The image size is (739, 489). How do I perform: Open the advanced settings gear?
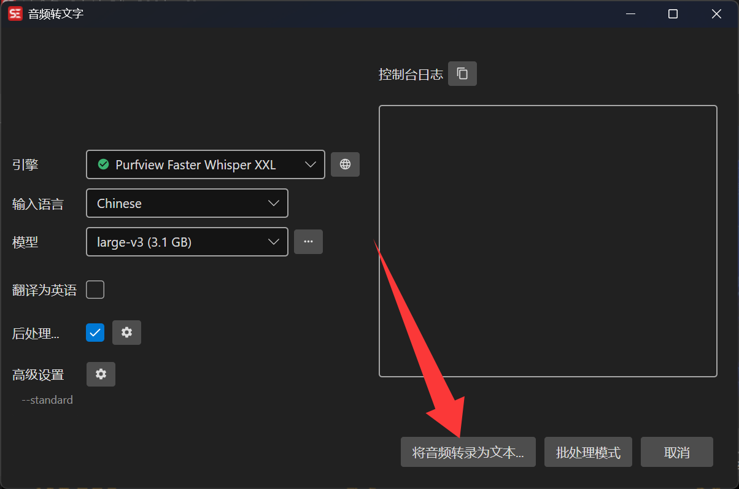(101, 374)
